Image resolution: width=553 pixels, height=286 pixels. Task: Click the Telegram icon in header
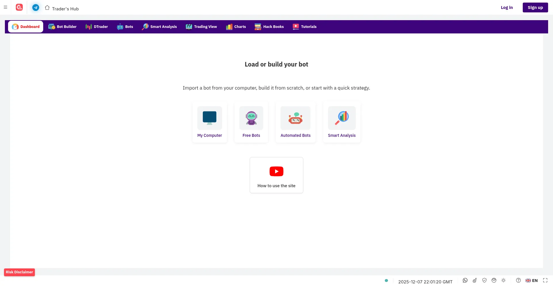point(36,7)
